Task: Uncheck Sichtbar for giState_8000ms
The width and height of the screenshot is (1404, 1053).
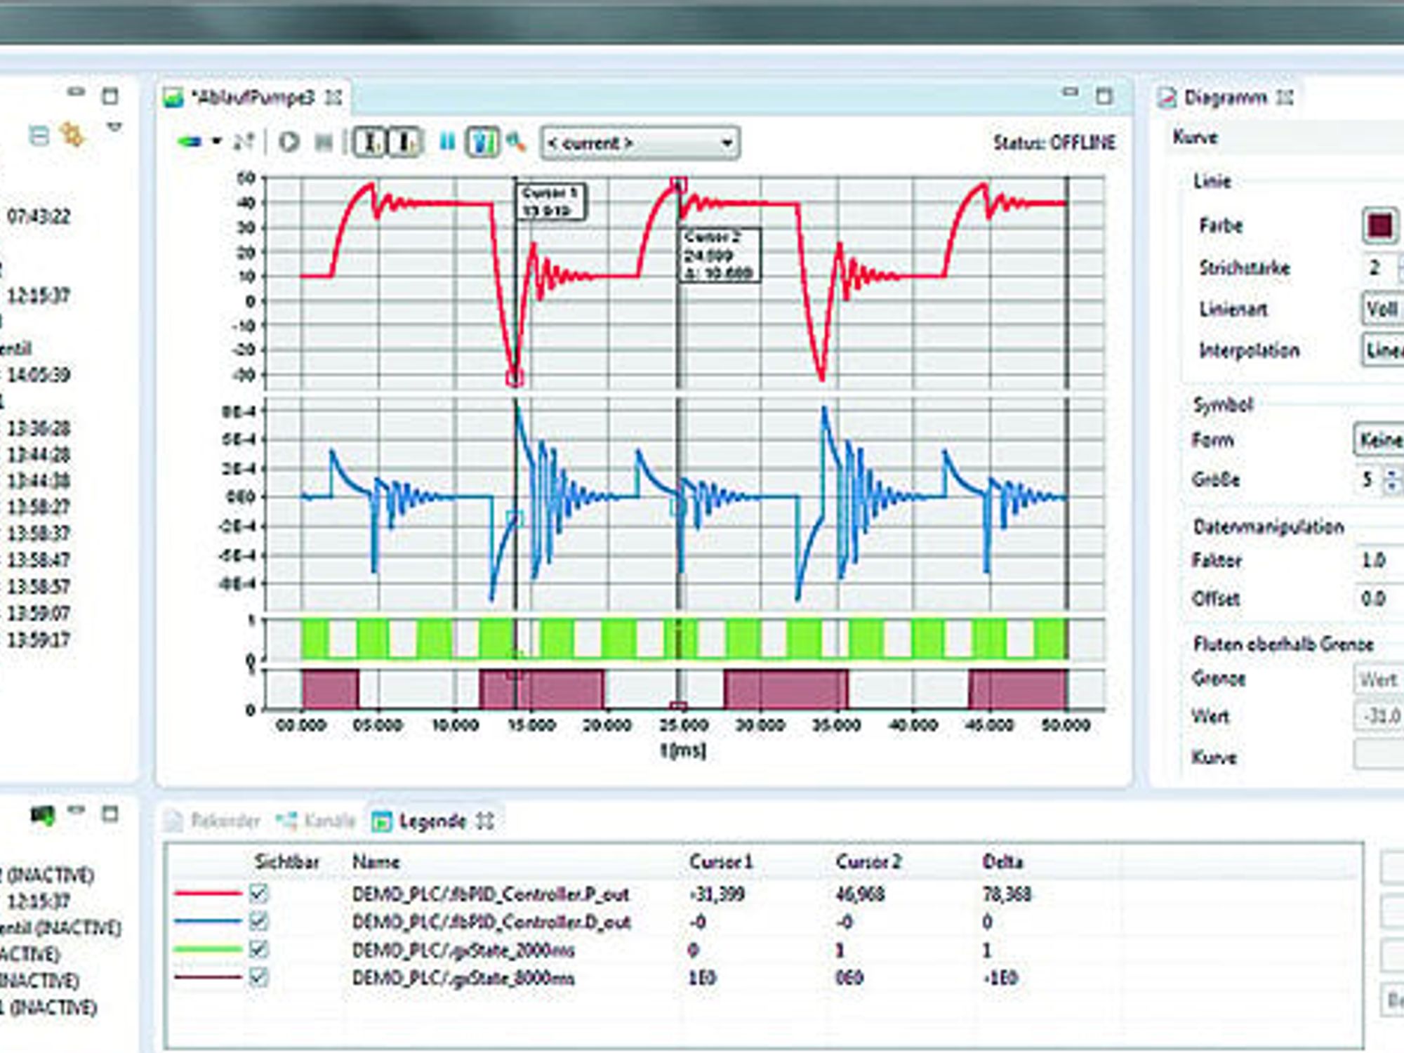Action: click(258, 977)
